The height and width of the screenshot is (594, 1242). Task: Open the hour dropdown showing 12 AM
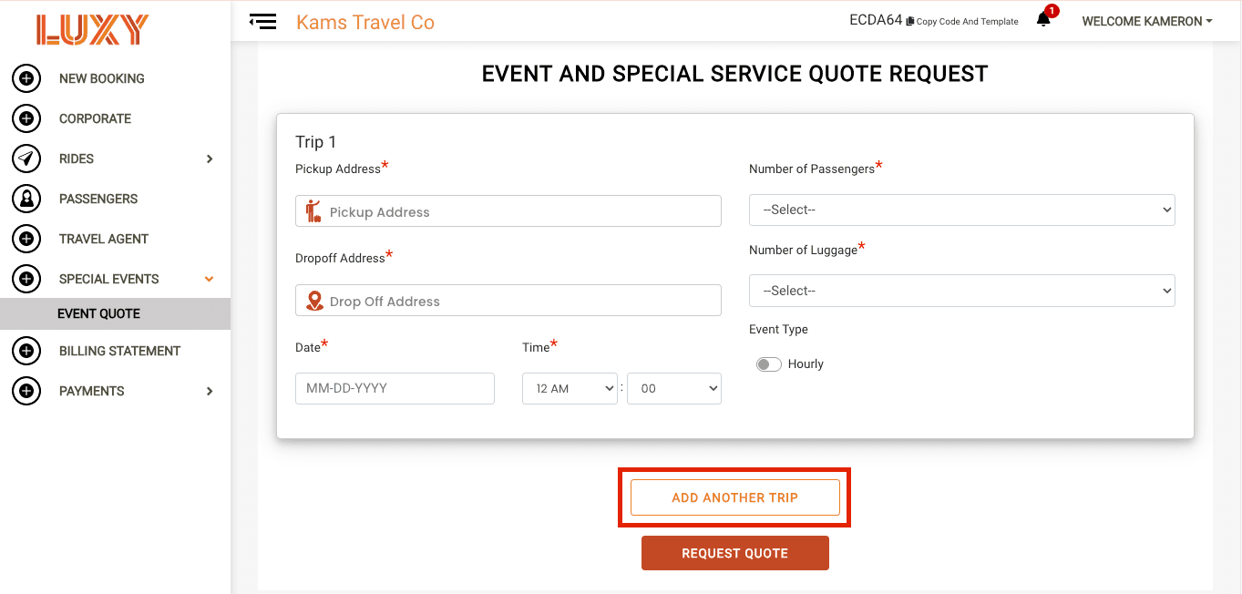click(x=570, y=388)
